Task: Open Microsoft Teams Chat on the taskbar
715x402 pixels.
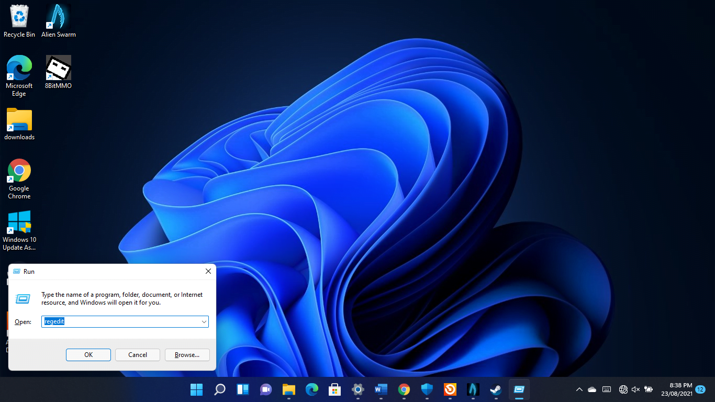Action: pos(265,389)
